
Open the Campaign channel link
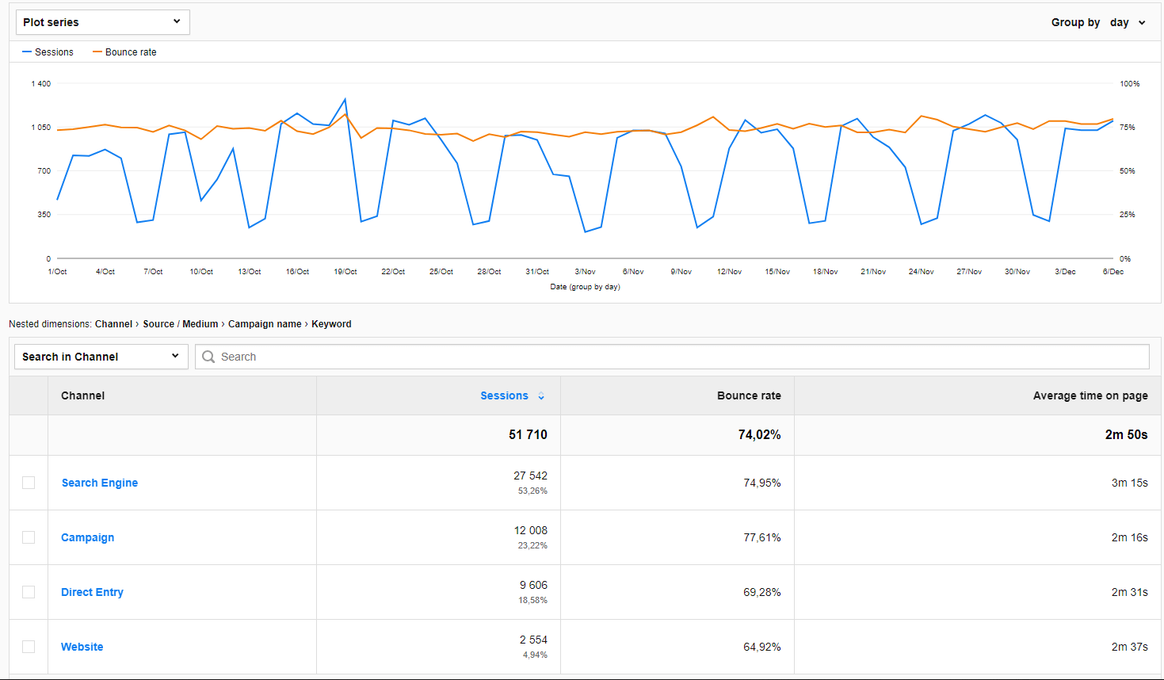pyautogui.click(x=87, y=537)
